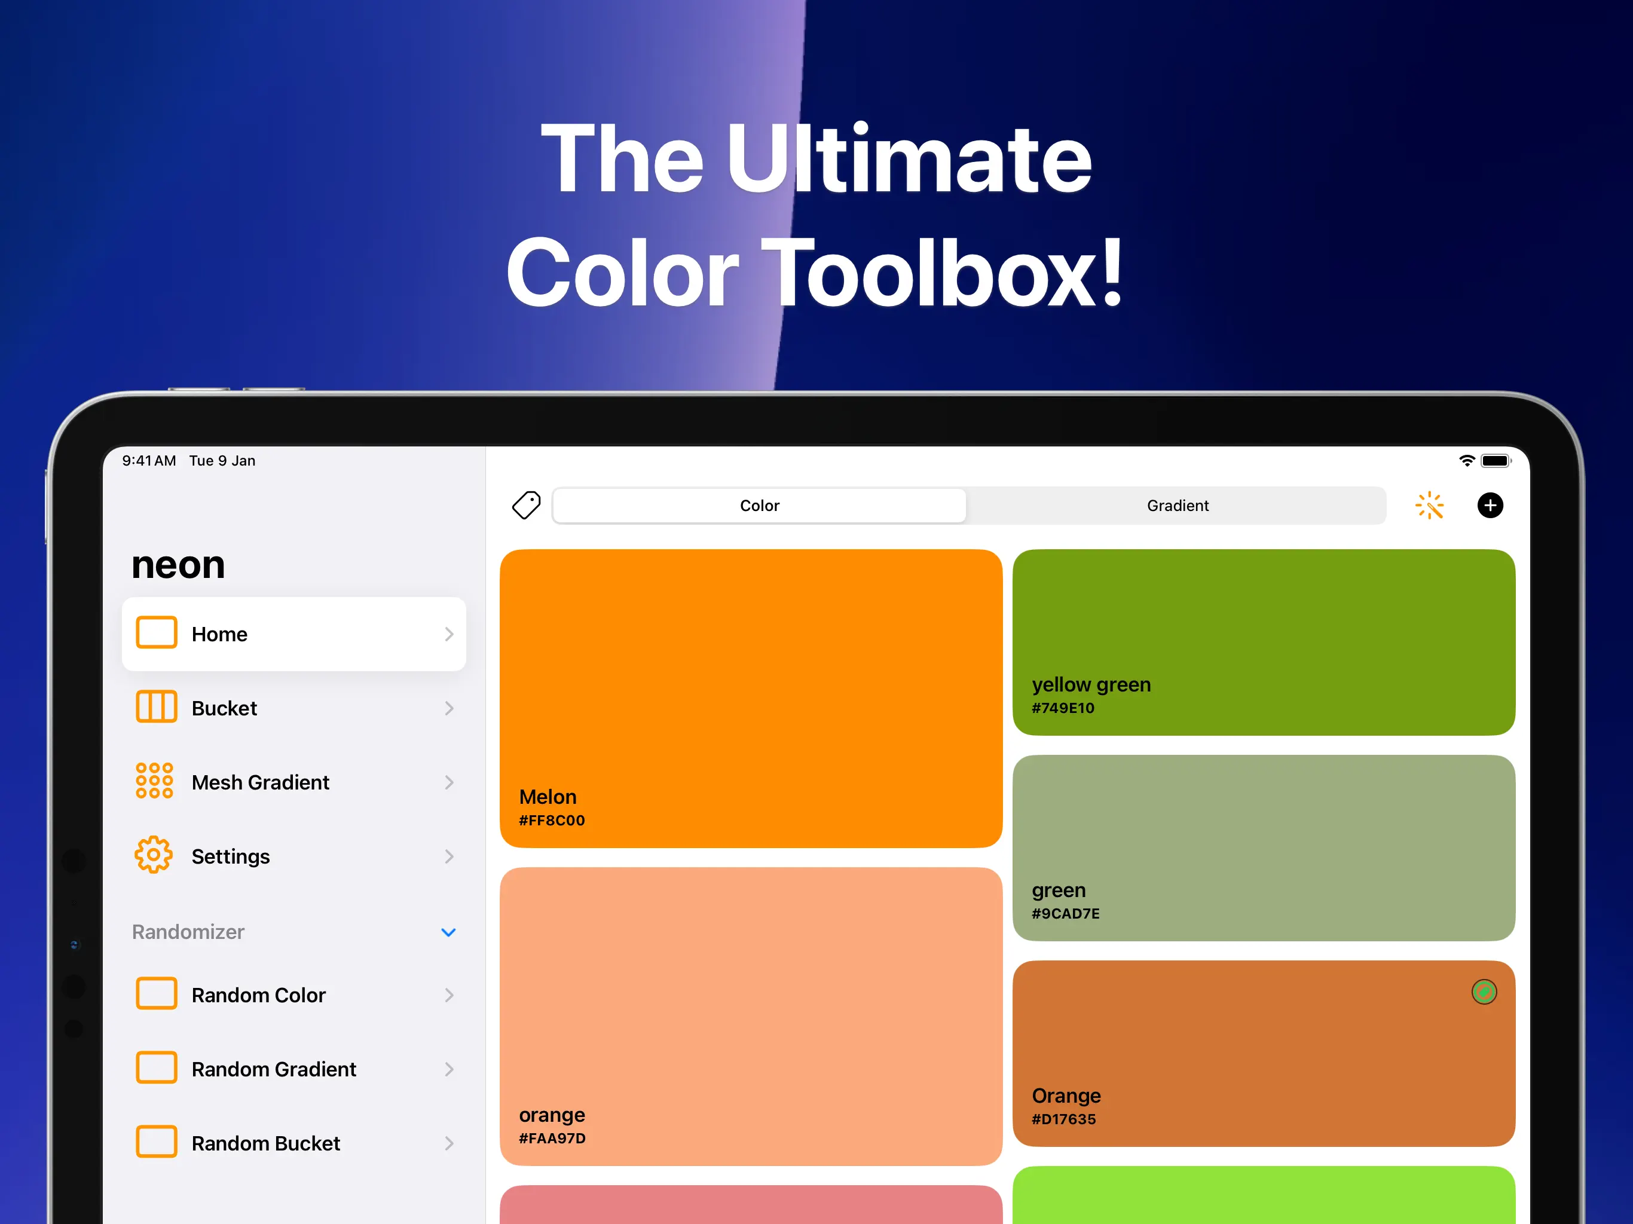Viewport: 1633px width, 1224px height.
Task: Pick the green #9CAD7E color card
Action: click(1263, 847)
